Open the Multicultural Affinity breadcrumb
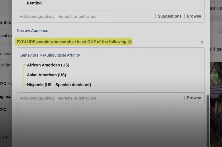The image size is (222, 147). pos(61,55)
